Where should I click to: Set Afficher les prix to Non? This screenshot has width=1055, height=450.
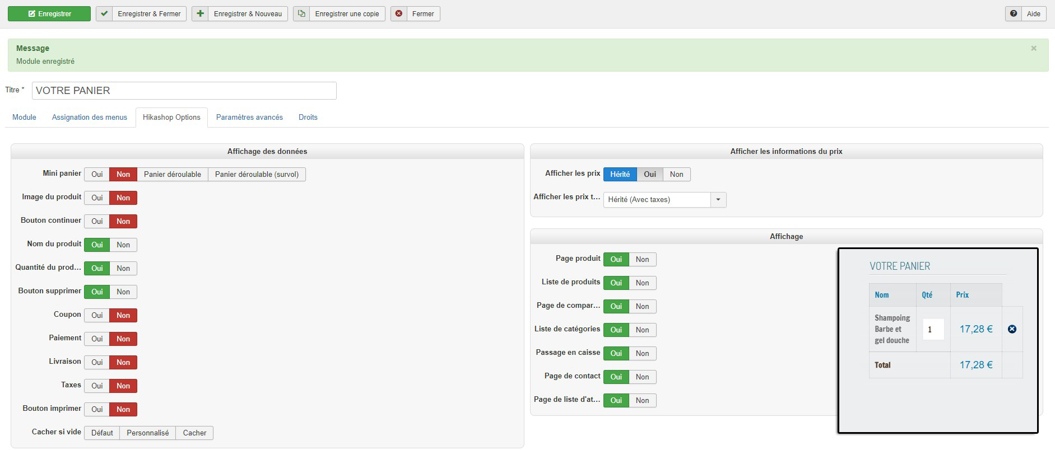pos(677,175)
